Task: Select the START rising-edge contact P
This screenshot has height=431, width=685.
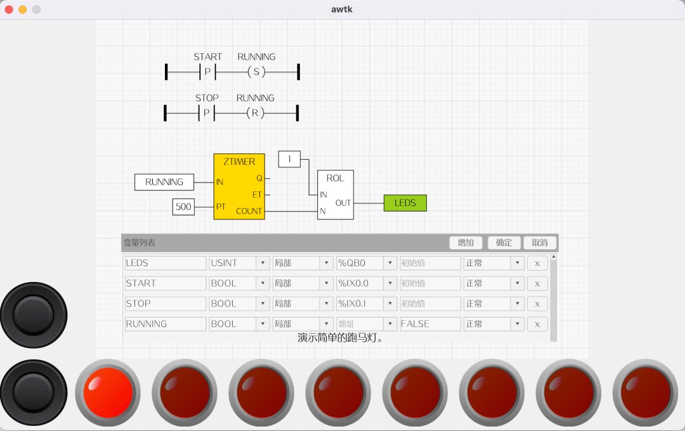Action: 207,72
